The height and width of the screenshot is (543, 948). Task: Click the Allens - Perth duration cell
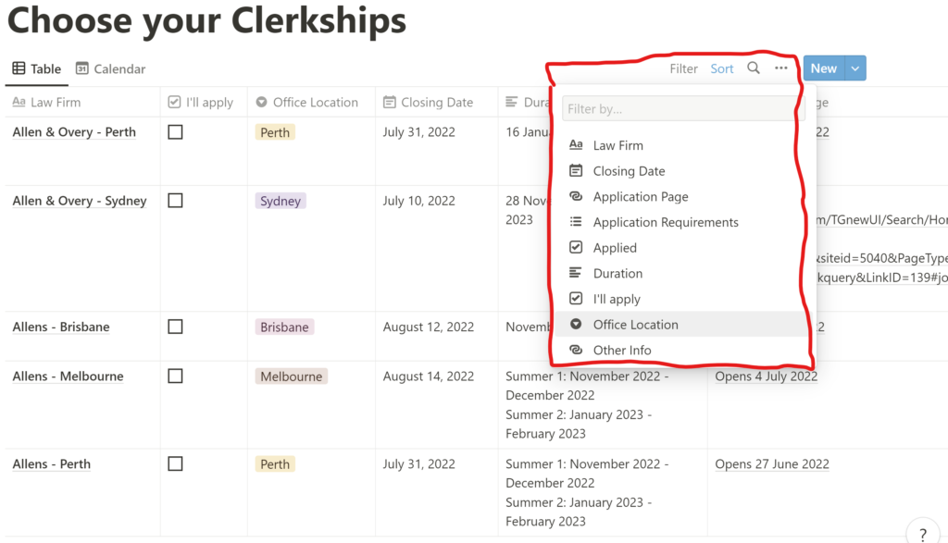[602, 492]
